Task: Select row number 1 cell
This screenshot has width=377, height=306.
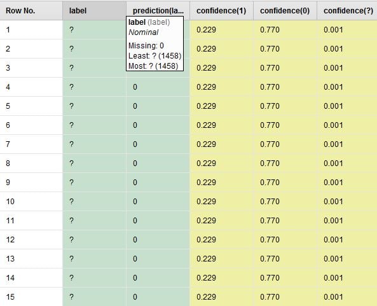Action: click(31, 30)
